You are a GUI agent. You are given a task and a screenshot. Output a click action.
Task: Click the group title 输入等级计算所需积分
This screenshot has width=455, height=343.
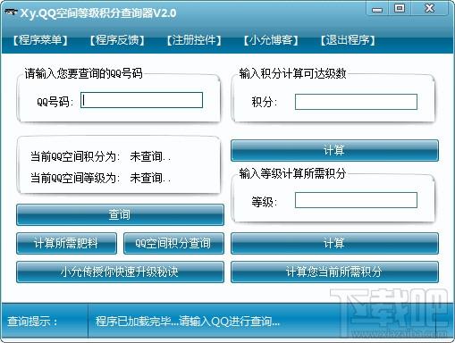292,173
